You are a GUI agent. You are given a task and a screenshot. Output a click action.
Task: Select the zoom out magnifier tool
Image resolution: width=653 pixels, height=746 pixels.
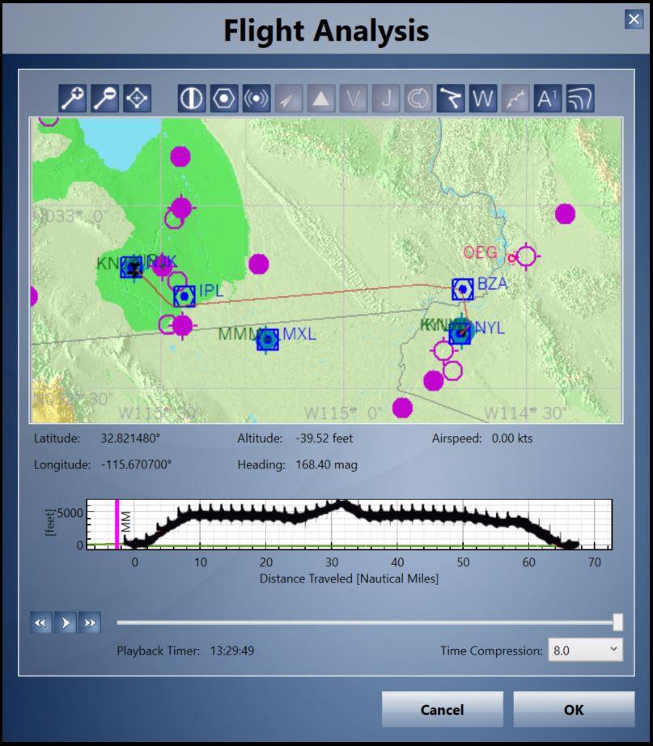(104, 99)
